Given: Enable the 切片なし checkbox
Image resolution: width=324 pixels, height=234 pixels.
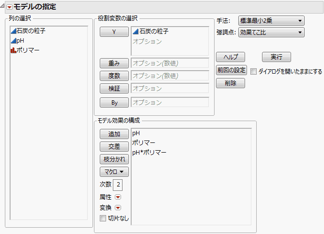Looking at the screenshot, I should point(103,218).
